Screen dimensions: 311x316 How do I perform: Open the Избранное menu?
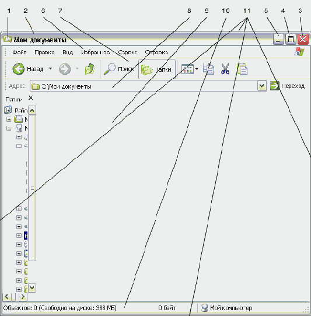(95, 52)
